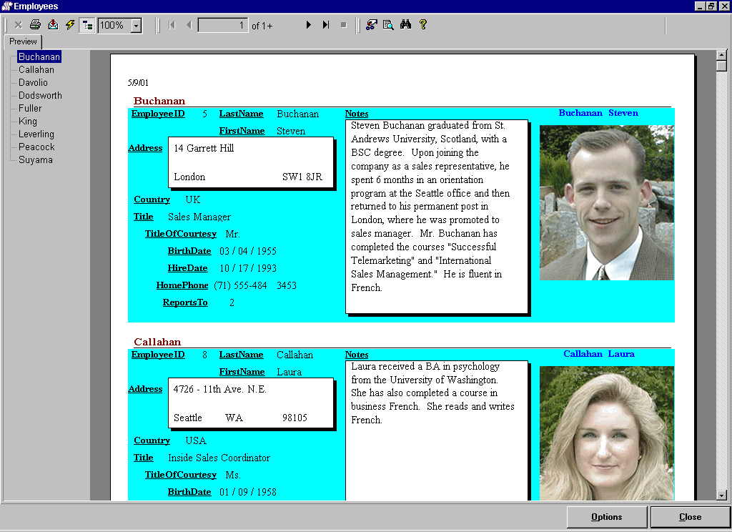Image resolution: width=732 pixels, height=532 pixels.
Task: Select Callahan in the group tree
Action: 36,69
